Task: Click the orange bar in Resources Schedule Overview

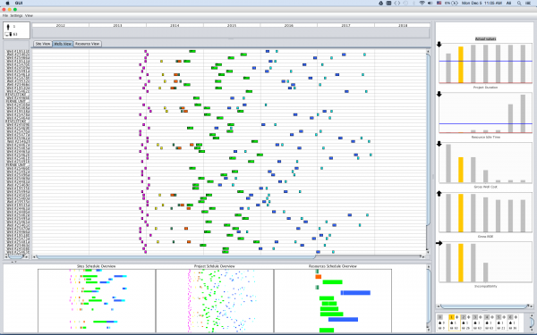Action: pyautogui.click(x=318, y=277)
